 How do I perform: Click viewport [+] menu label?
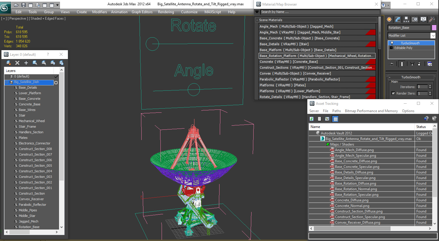4,18
